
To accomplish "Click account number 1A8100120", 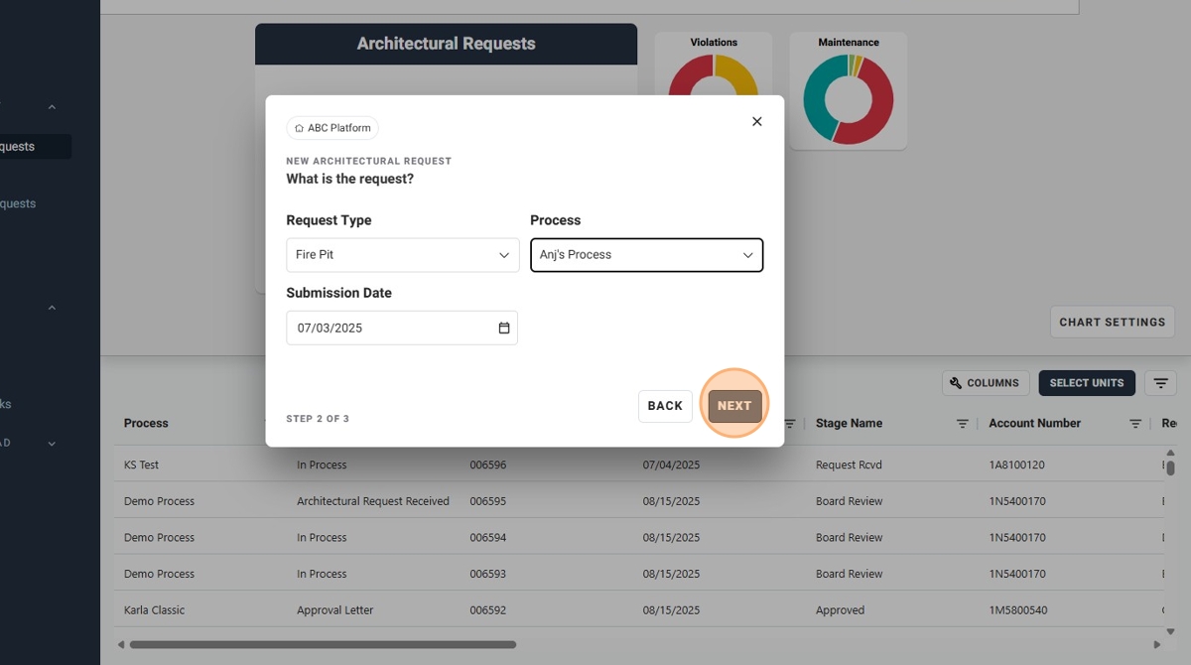I will click(1016, 465).
